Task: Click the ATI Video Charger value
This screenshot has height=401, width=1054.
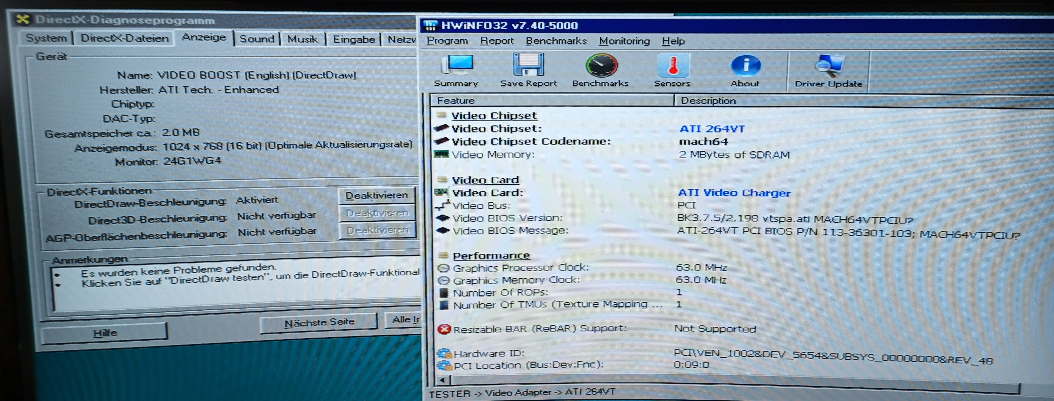Action: coord(734,192)
